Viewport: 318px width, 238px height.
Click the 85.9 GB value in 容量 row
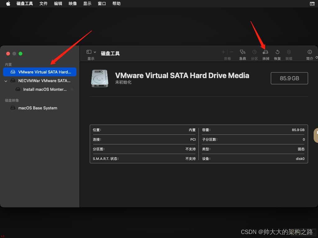298,130
